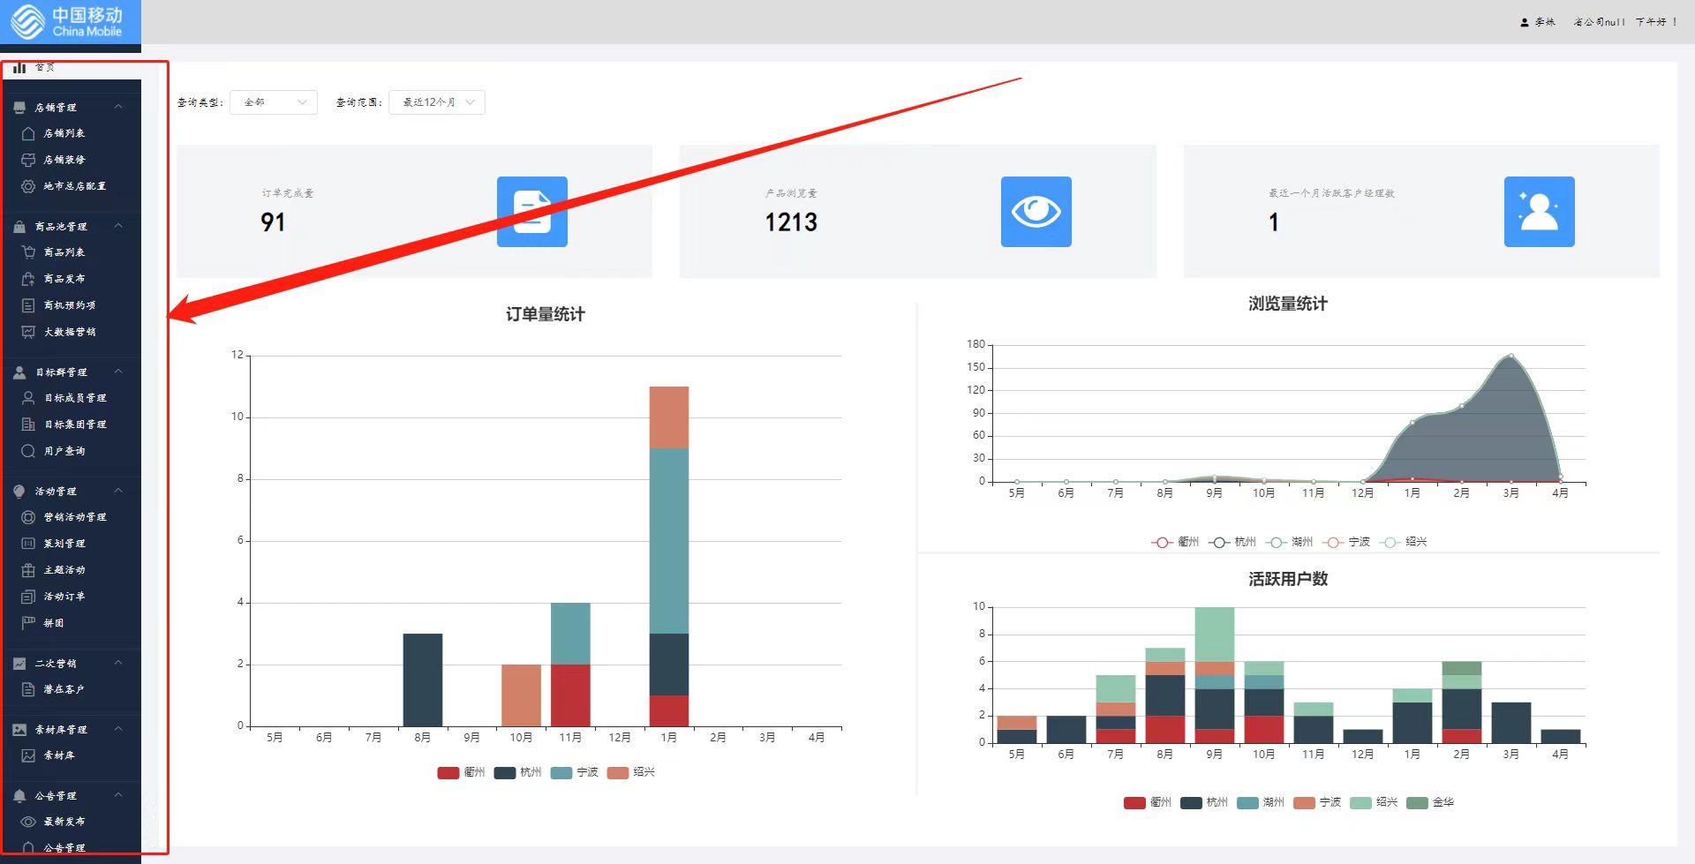Open the 查询范围 dropdown showing 最近12个月
Viewport: 1695px width, 864px height.
click(437, 102)
